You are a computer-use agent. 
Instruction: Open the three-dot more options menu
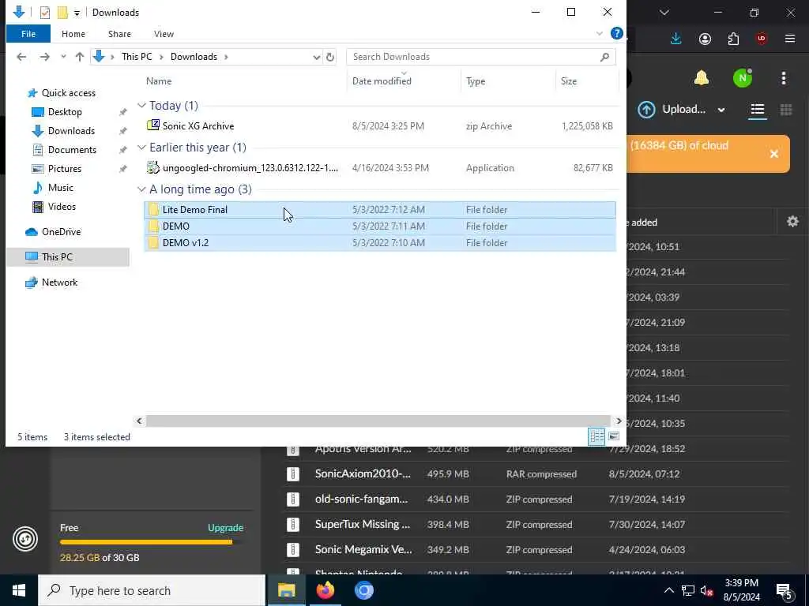(x=784, y=78)
